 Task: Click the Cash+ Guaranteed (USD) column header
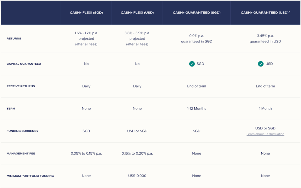coord(265,13)
